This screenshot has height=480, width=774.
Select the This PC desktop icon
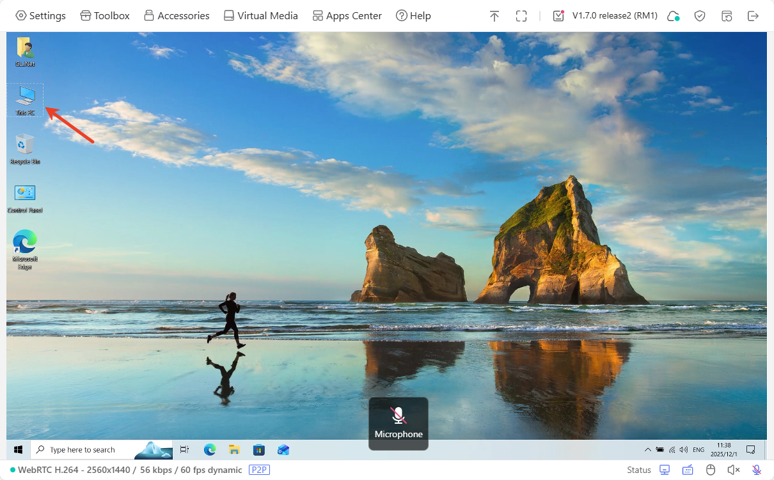pyautogui.click(x=26, y=100)
